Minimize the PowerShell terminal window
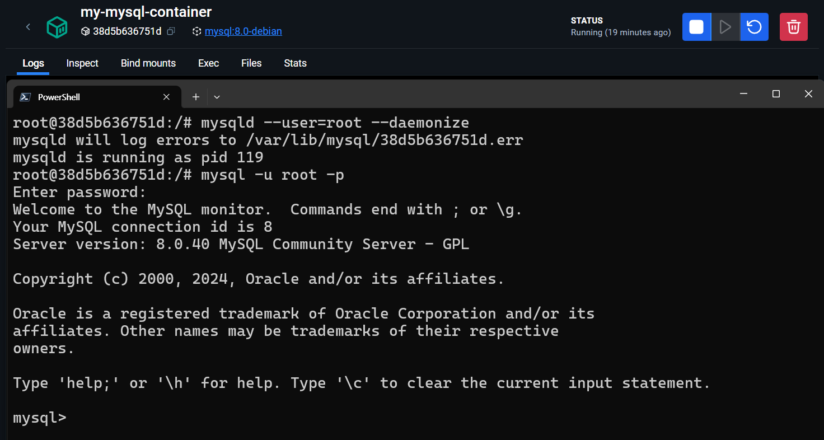The height and width of the screenshot is (440, 824). pyautogui.click(x=743, y=94)
